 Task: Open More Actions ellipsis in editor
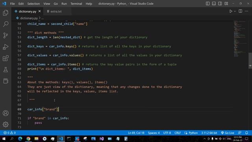pos(246,11)
